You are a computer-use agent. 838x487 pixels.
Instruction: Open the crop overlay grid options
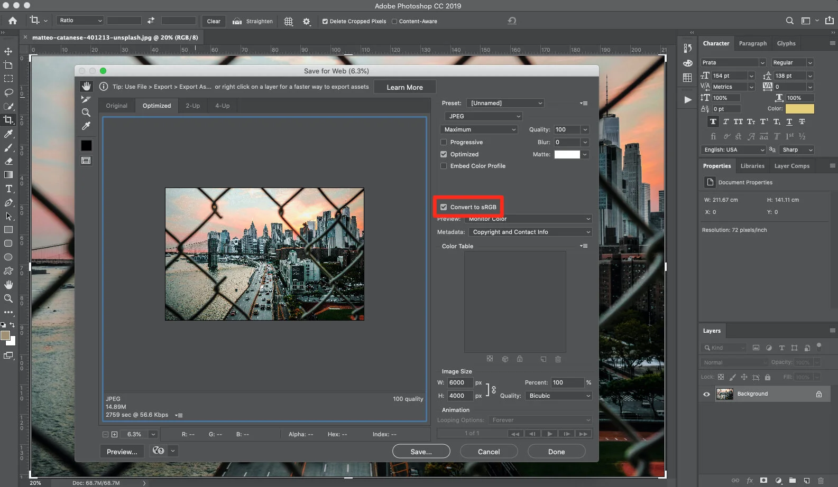[x=288, y=21]
